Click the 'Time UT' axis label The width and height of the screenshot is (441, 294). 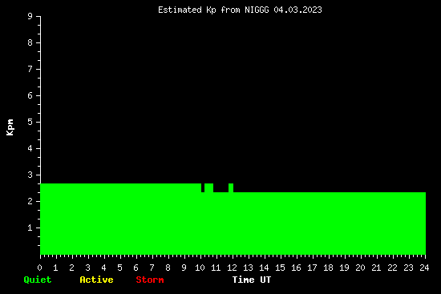pyautogui.click(x=252, y=280)
